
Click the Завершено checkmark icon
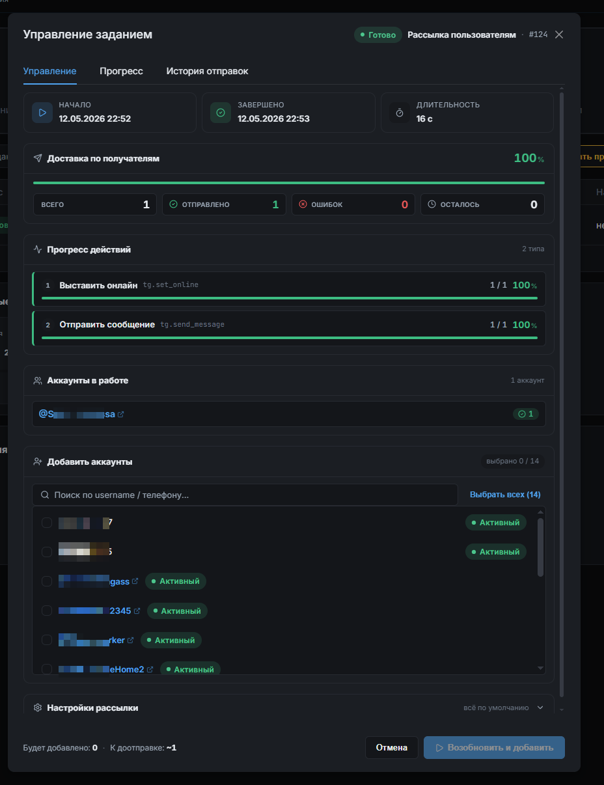[x=221, y=113]
